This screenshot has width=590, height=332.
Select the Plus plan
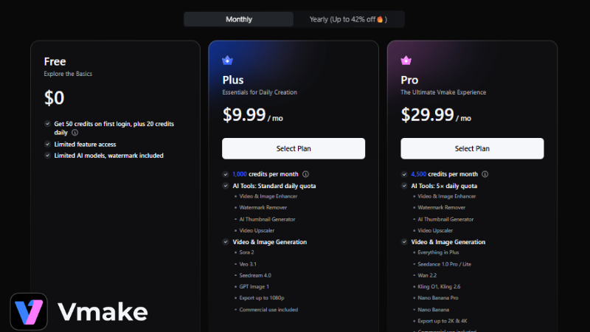[294, 148]
